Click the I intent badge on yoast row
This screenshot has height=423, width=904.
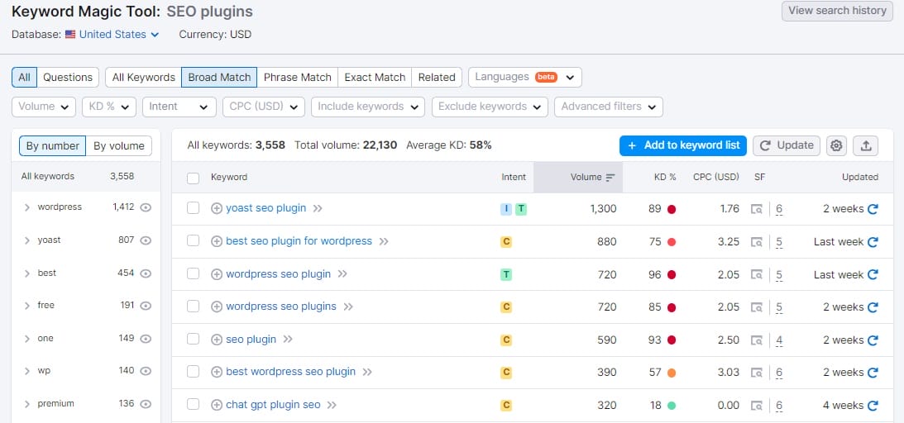[505, 209]
